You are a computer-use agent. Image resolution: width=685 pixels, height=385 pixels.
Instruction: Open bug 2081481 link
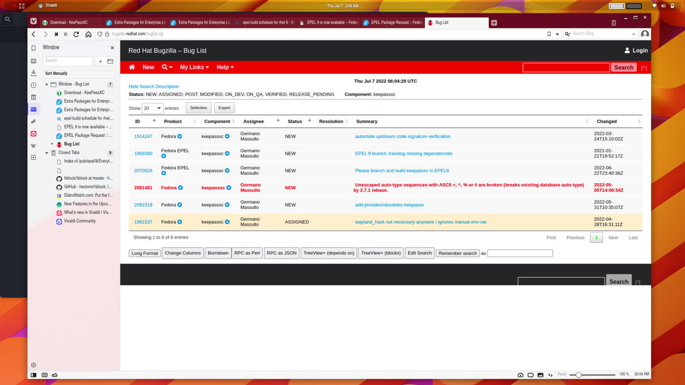click(x=143, y=188)
